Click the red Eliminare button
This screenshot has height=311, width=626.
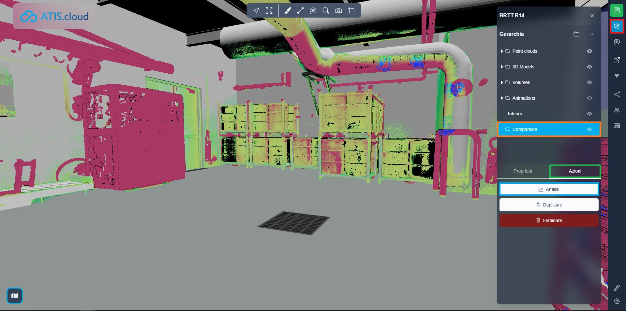tap(549, 220)
